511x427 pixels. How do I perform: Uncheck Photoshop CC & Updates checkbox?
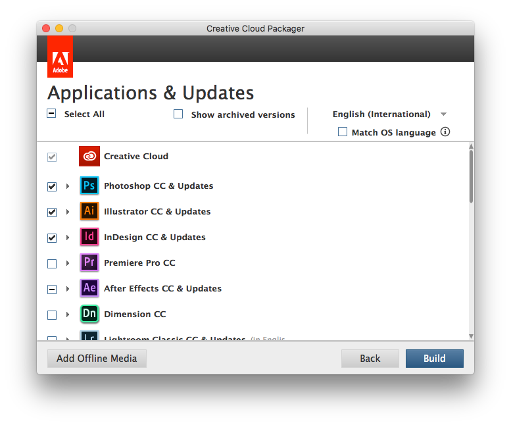52,186
